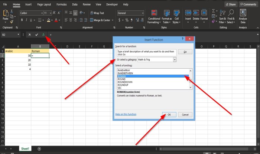This screenshot has width=260, height=154.
Task: Click OK in Insert Function dialog
Action: [169, 115]
